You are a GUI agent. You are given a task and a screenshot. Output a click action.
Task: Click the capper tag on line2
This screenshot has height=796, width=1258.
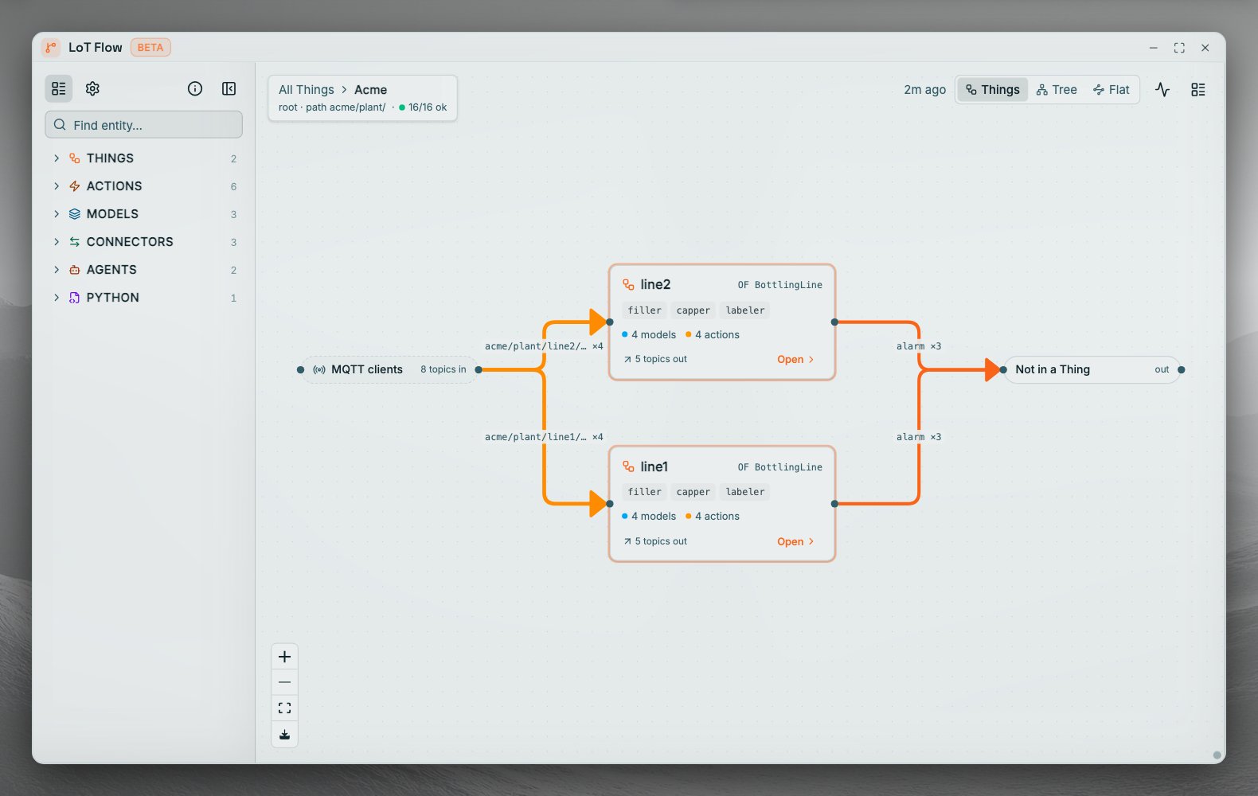click(693, 310)
